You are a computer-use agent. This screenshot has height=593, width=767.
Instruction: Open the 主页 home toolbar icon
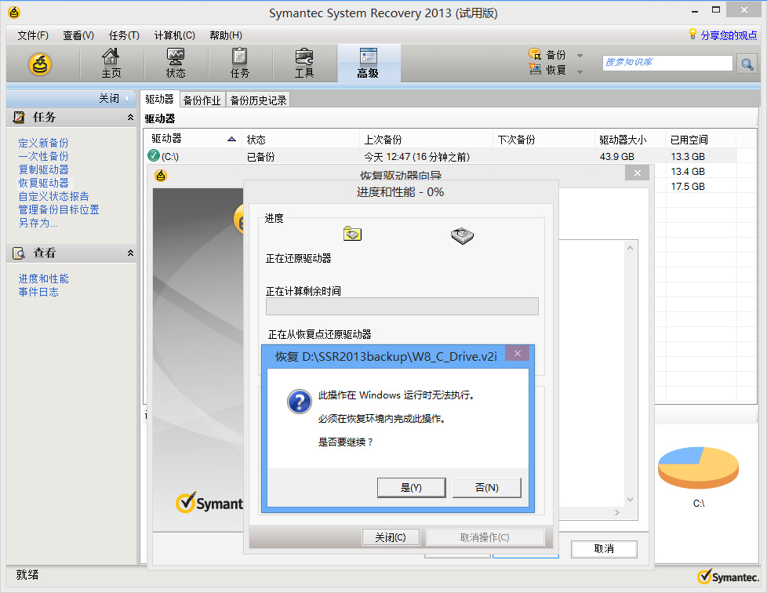click(111, 63)
